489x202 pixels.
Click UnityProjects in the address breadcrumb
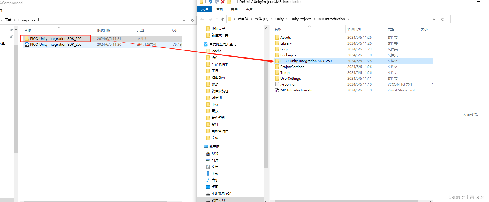(301, 19)
